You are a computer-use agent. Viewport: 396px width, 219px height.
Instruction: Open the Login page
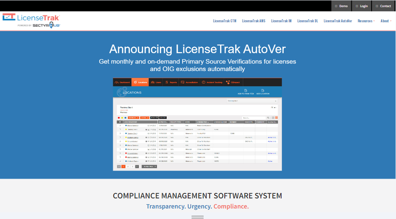point(361,6)
